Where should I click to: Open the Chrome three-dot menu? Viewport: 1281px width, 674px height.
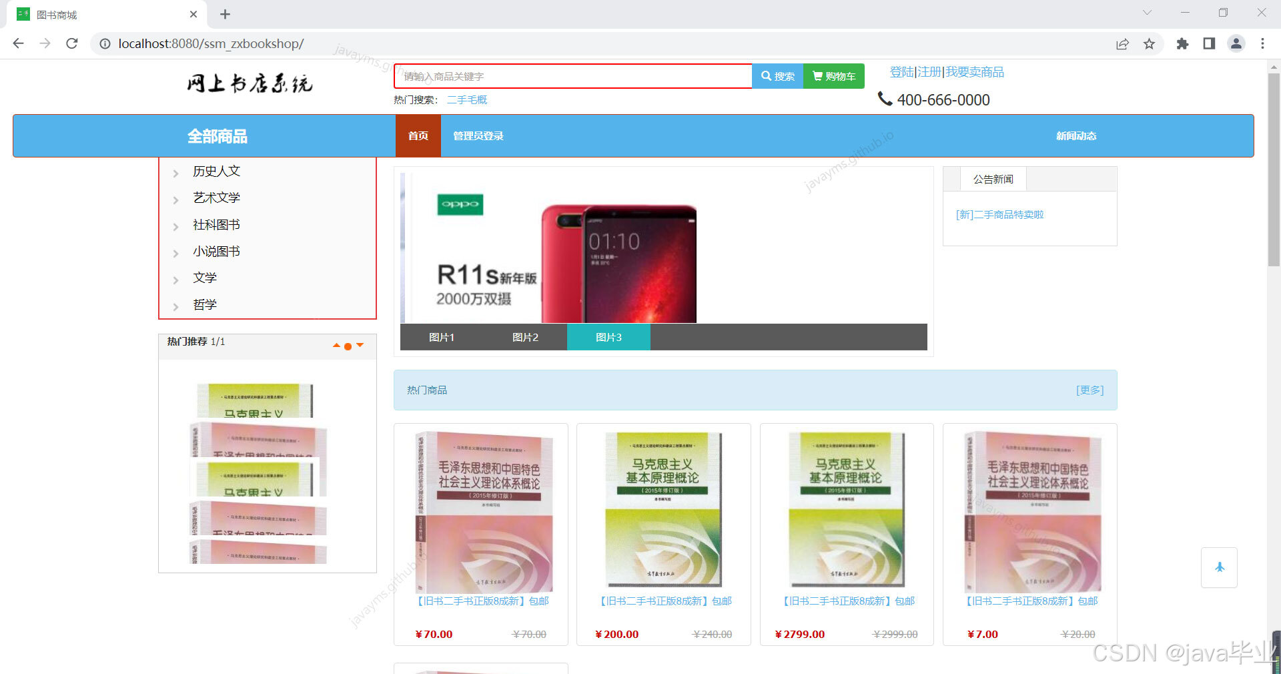tap(1262, 44)
